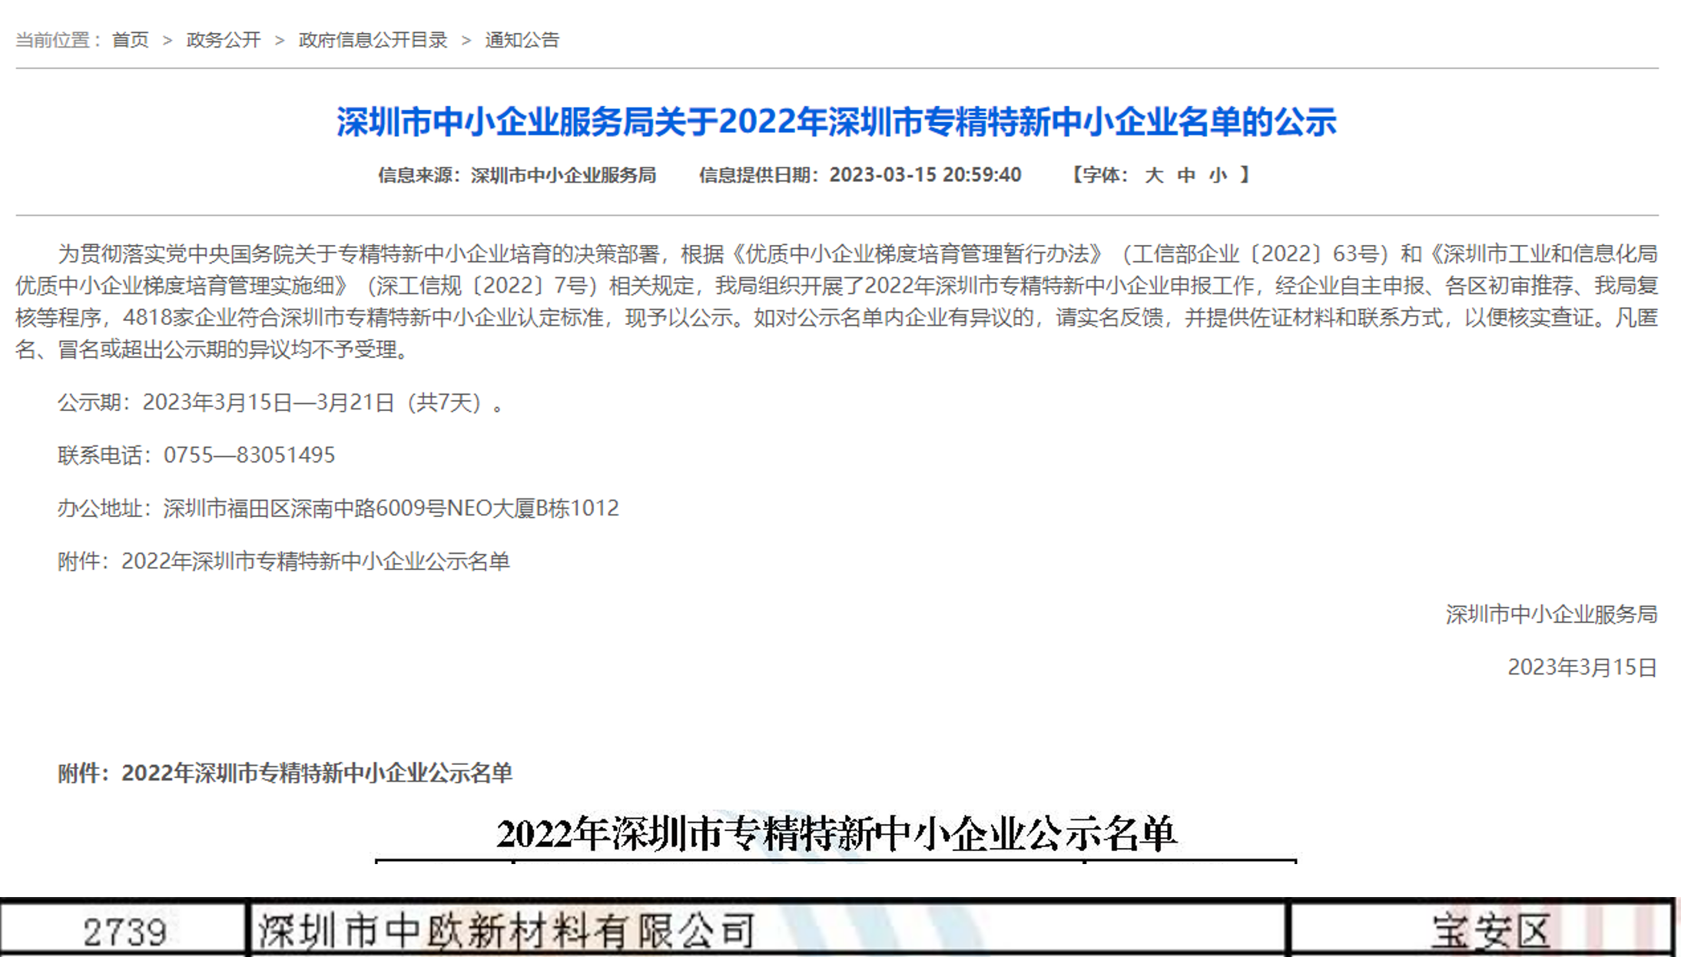Set font size to 中

1185,175
